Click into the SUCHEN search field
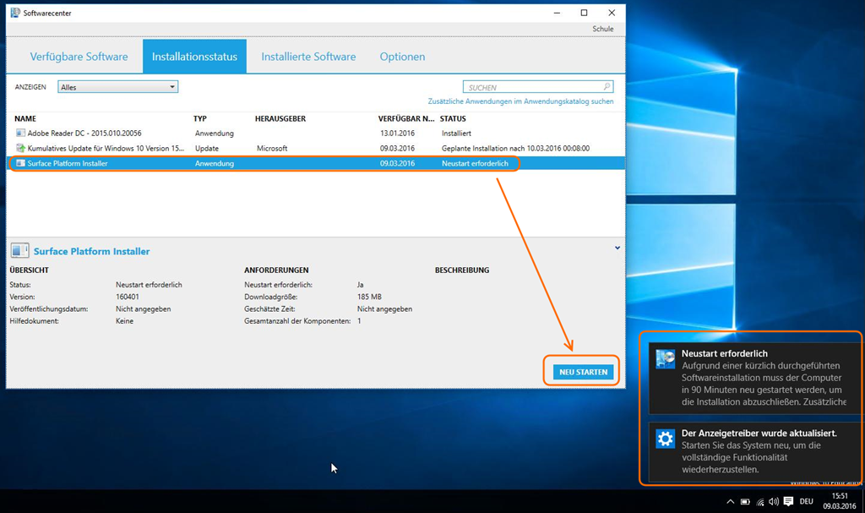This screenshot has height=513, width=865. pyautogui.click(x=532, y=87)
